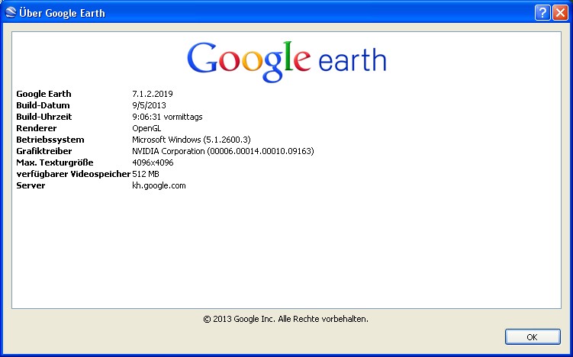Click the OK button
573x357 pixels.
[533, 337]
